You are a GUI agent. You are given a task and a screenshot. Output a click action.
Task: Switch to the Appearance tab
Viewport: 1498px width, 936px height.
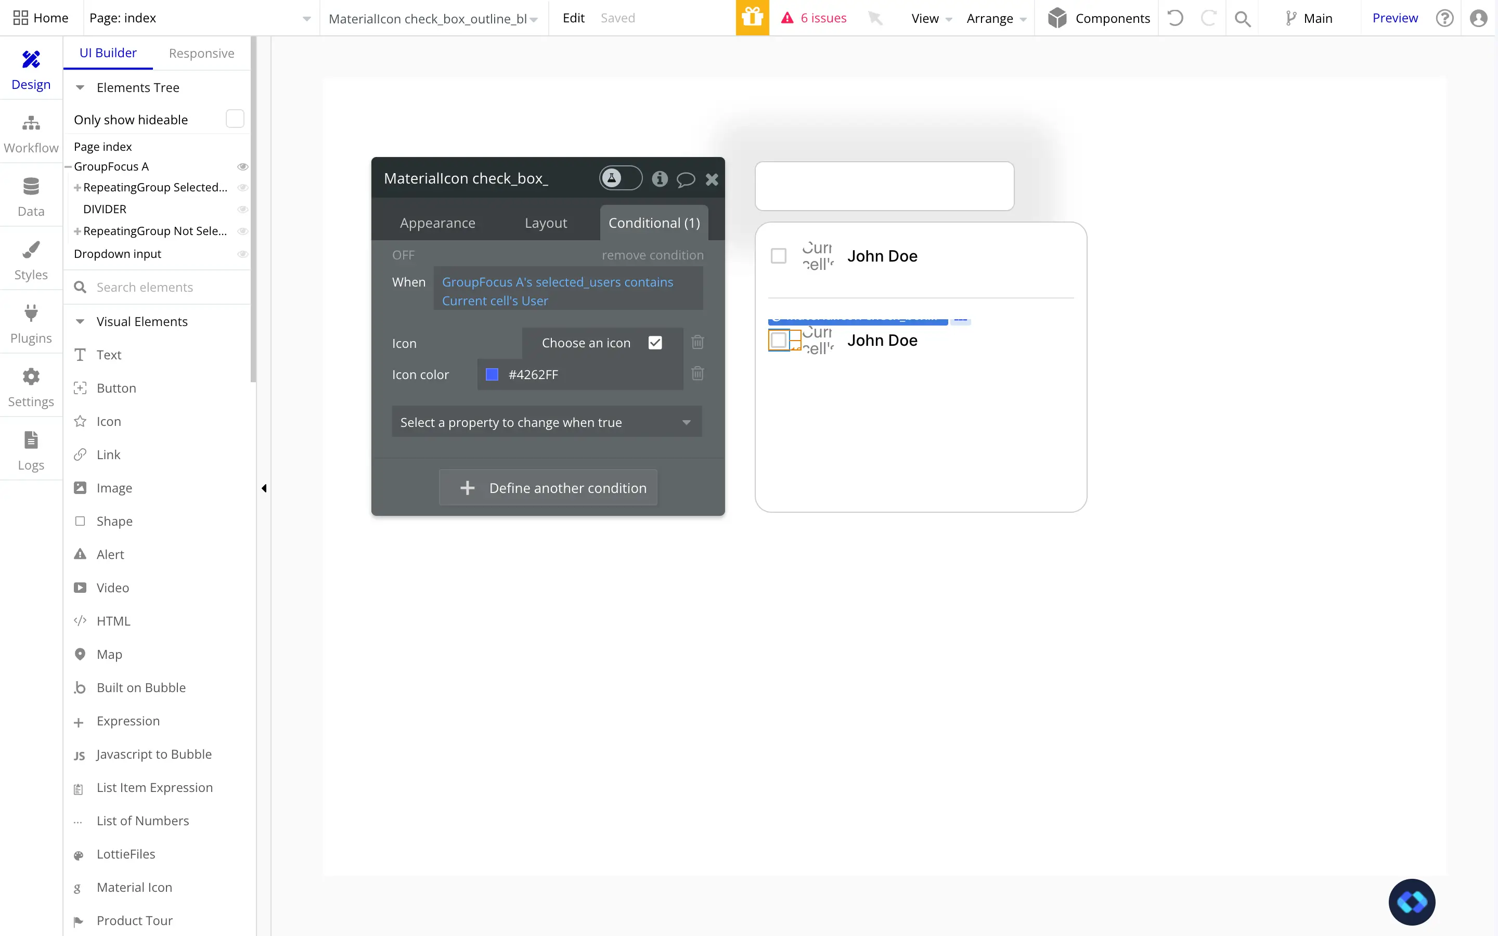(437, 223)
